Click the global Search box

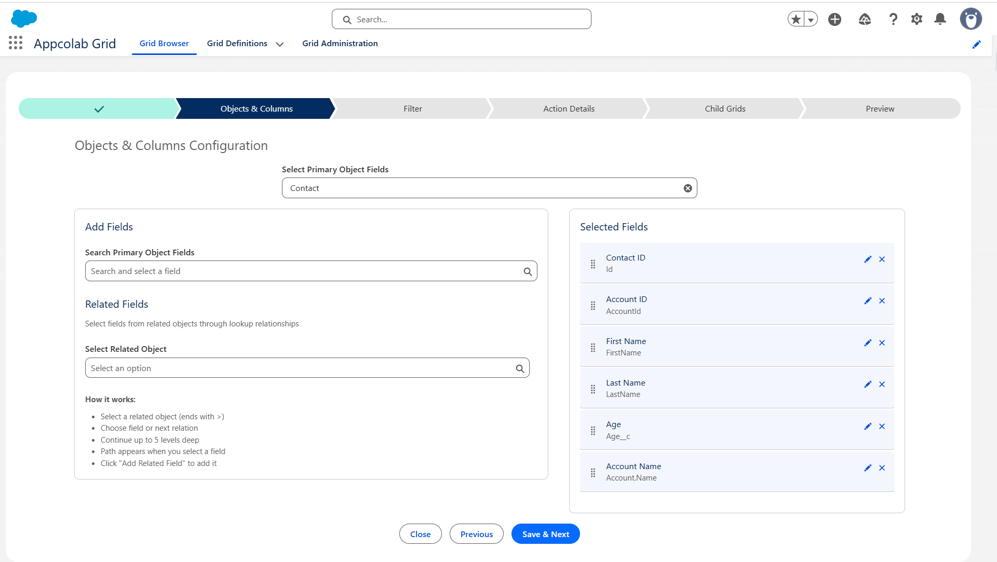point(462,19)
